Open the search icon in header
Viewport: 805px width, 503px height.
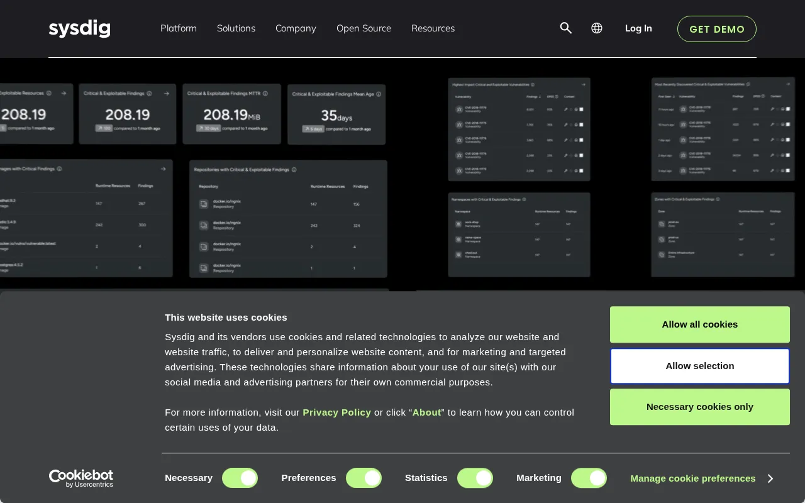click(566, 28)
